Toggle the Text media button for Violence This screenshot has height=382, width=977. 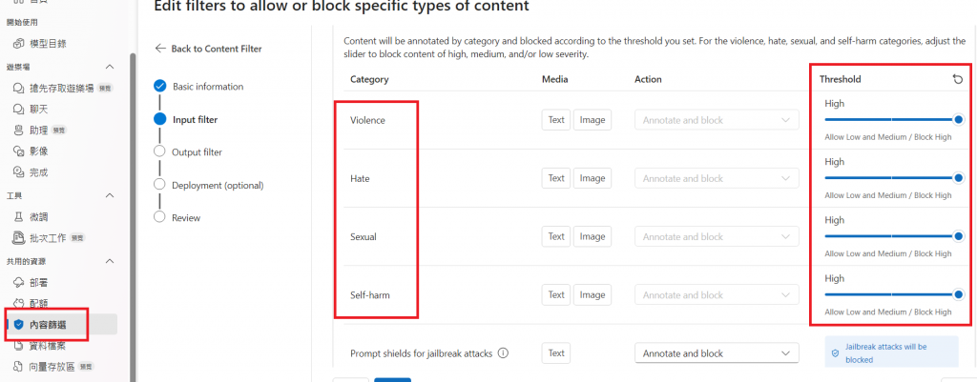click(x=556, y=120)
